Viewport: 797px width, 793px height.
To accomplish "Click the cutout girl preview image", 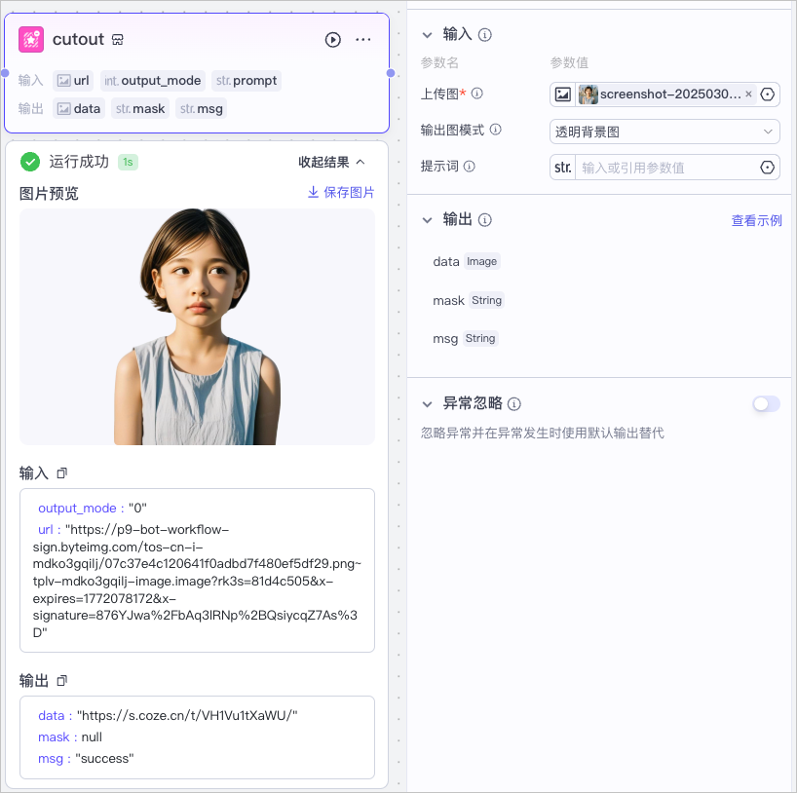I will 197,327.
